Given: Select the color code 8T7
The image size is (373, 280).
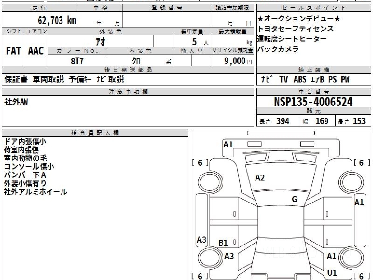Looking at the screenshot, I should [77, 61].
